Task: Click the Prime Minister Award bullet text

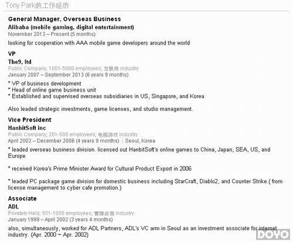Action: click(100, 168)
